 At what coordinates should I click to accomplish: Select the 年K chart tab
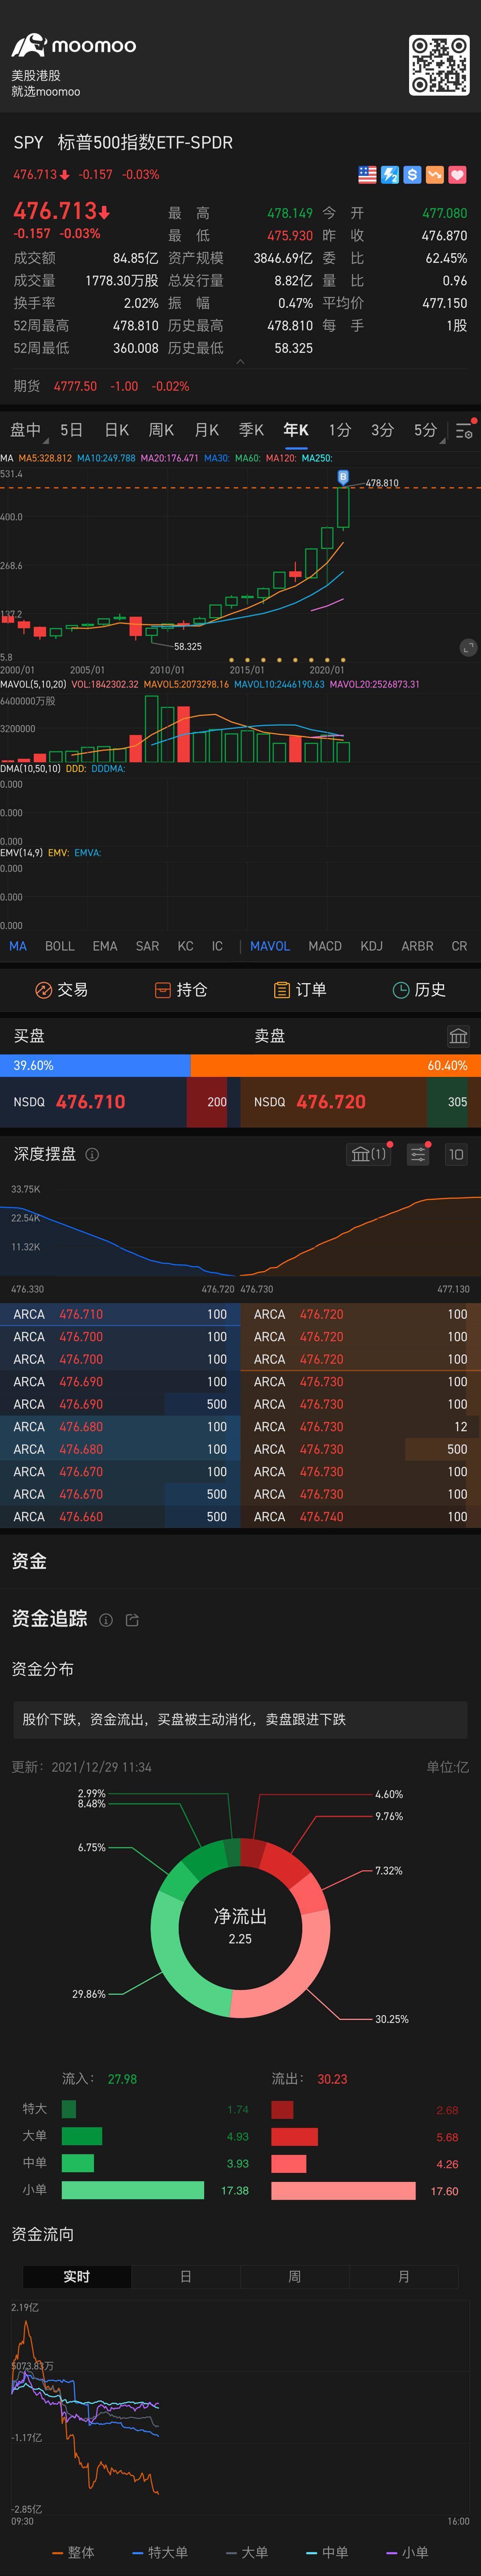[296, 430]
